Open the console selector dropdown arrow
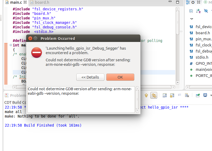The height and width of the screenshot is (151, 212). pos(211,95)
